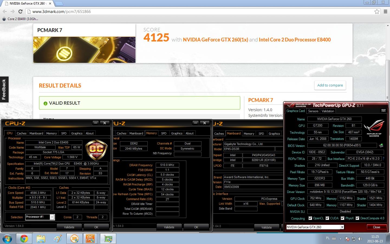Click Validate in leftmost CPU-Z window
The width and height of the screenshot is (390, 244).
coord(69,227)
